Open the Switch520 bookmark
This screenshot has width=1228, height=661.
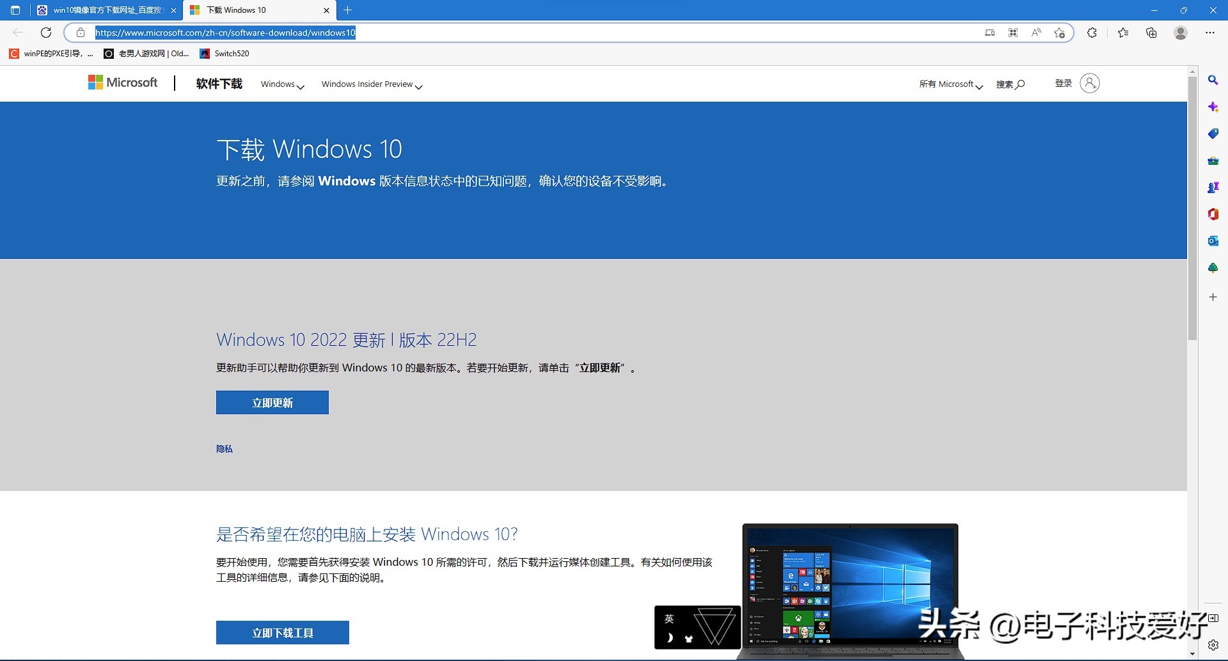[224, 54]
